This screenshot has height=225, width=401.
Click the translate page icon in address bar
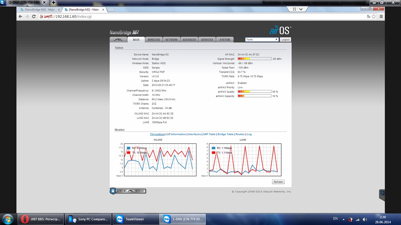tap(368, 16)
